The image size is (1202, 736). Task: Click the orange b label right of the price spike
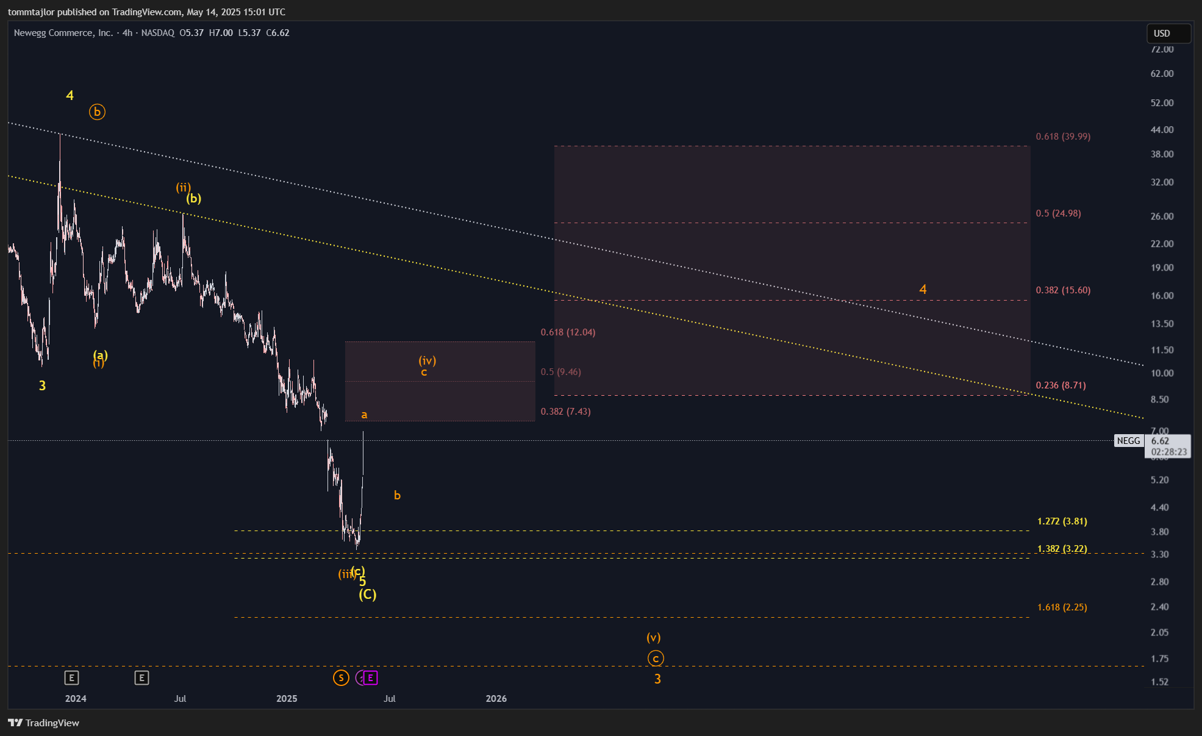397,495
